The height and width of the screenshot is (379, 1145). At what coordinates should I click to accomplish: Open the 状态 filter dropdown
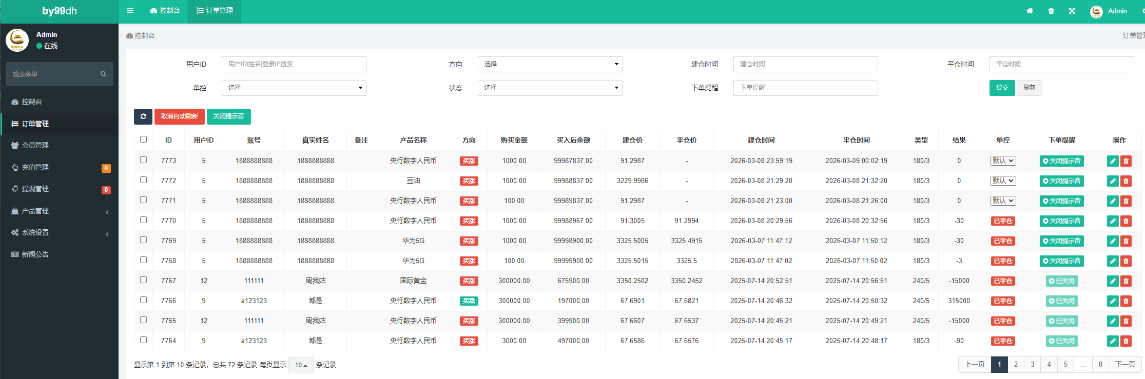pyautogui.click(x=550, y=88)
